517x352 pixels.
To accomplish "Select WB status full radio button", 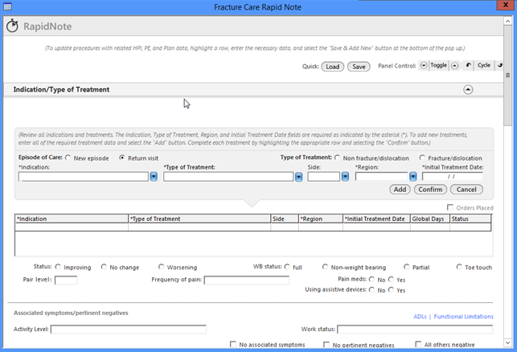I will coord(287,267).
